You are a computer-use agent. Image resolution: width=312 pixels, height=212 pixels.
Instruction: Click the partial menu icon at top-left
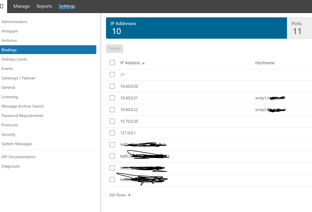click(2, 6)
